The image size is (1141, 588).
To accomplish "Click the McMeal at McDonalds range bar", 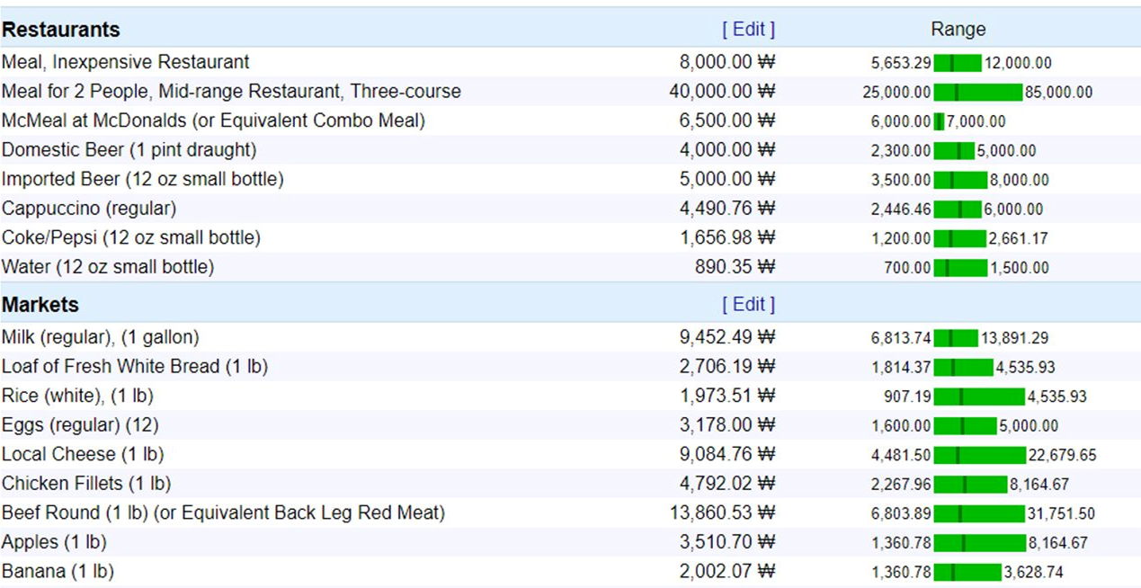I will [x=940, y=121].
